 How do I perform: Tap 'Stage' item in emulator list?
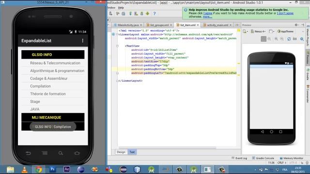[53, 101]
